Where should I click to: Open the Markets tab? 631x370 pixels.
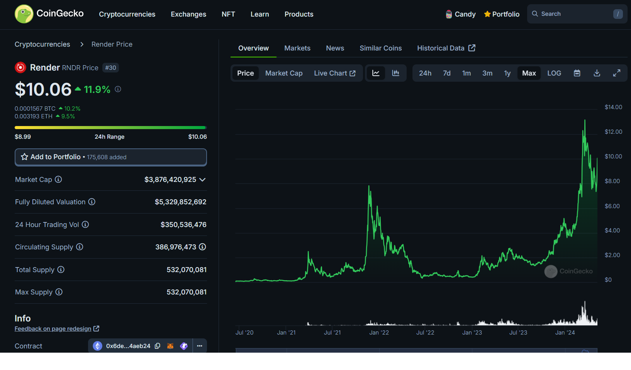coord(297,48)
